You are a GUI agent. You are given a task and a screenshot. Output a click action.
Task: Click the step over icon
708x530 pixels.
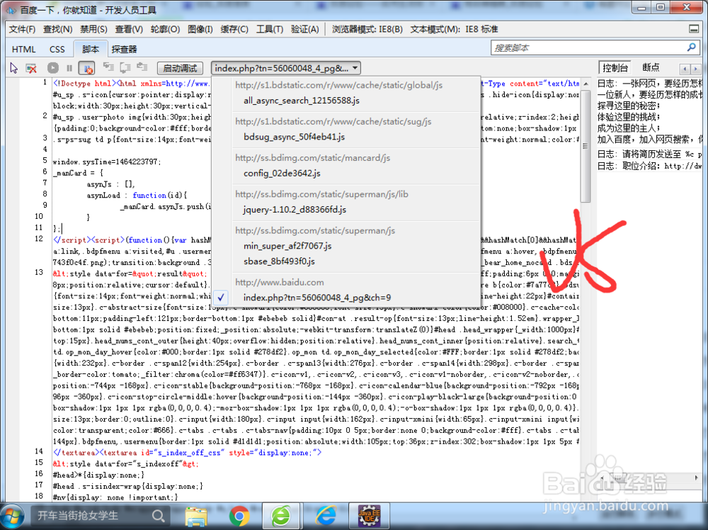(125, 67)
